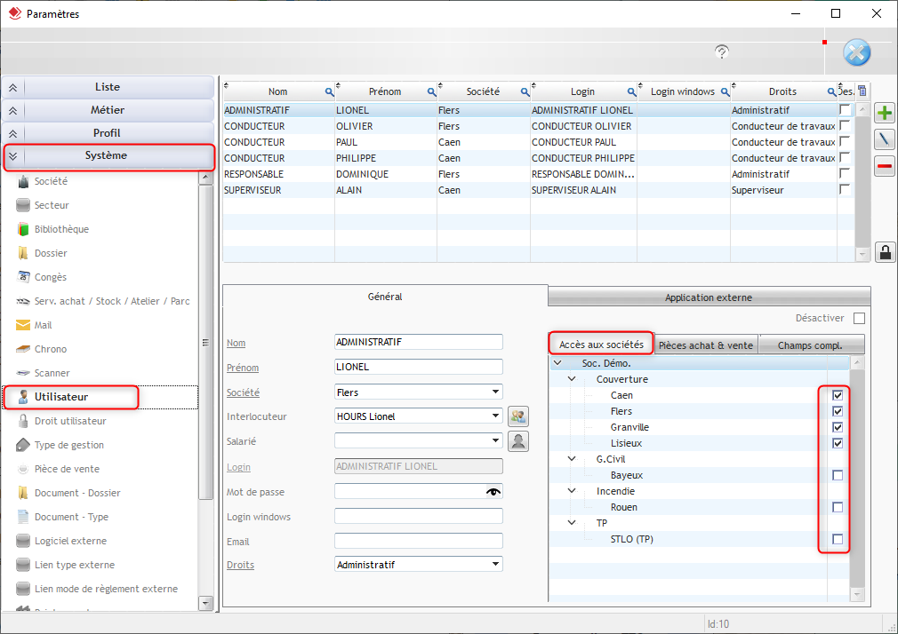Screen dimensions: 898x634
Task: Click the padlock icon beside the user table
Action: (885, 252)
